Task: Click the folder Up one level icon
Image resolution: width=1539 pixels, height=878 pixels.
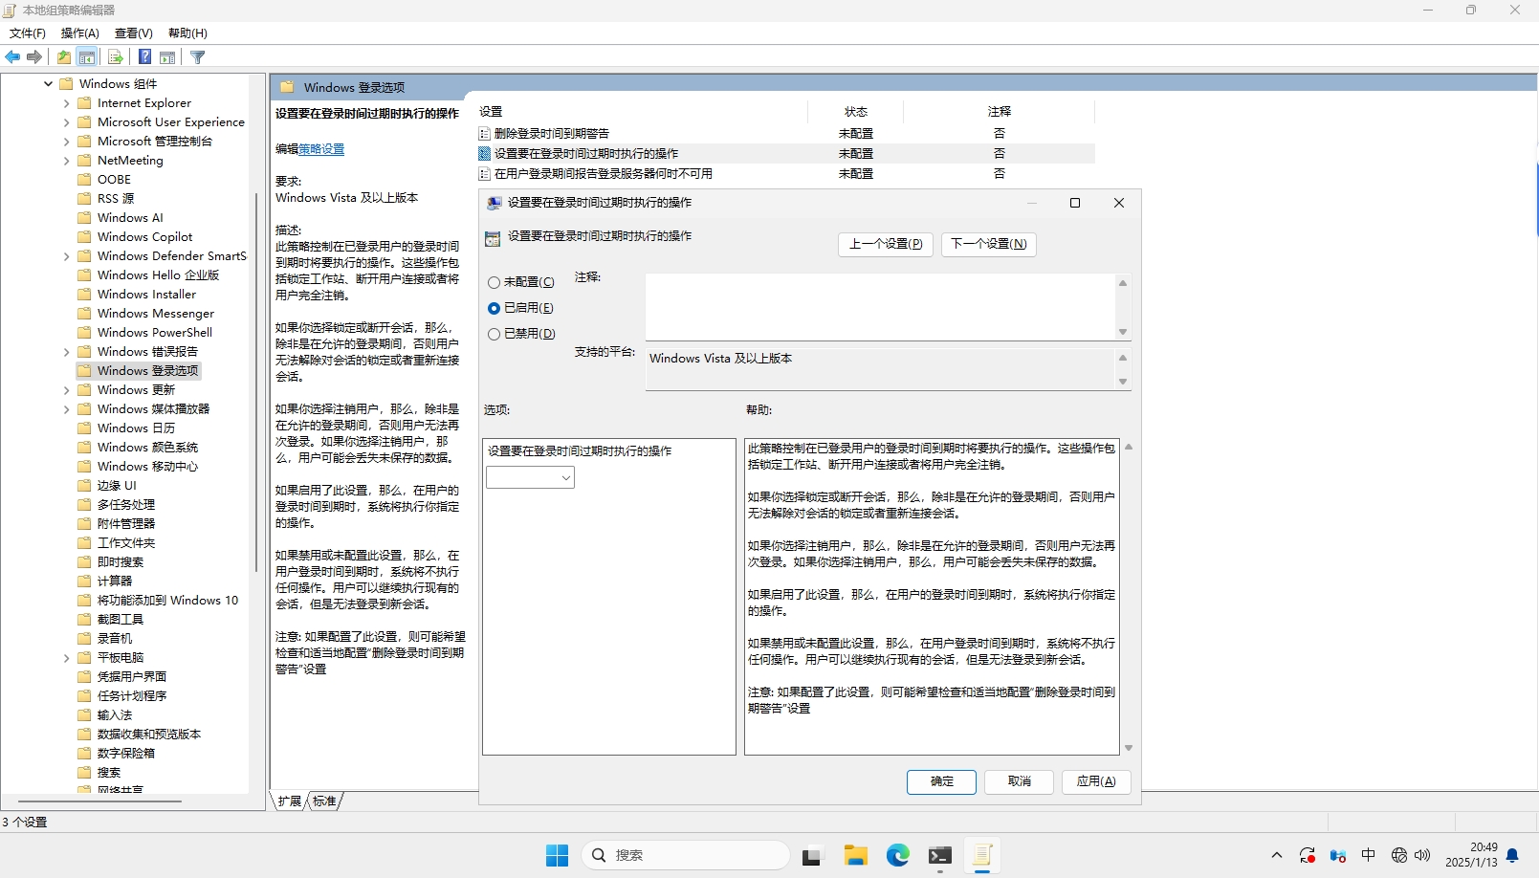Action: pos(64,57)
